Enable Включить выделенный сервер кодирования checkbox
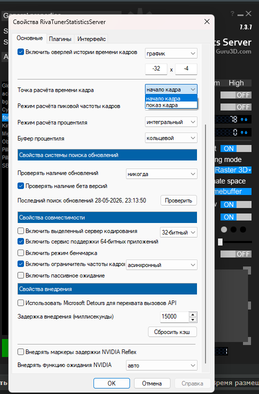Image resolution: width=259 pixels, height=394 pixels. tap(20, 231)
